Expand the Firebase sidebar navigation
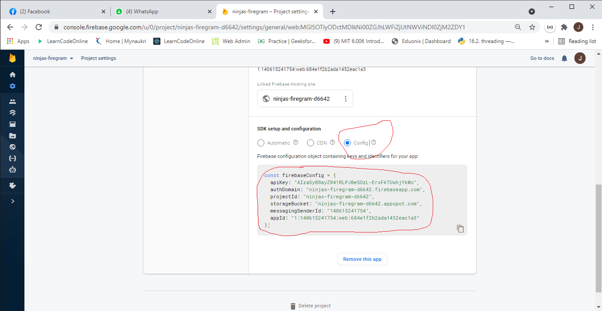 (12, 201)
